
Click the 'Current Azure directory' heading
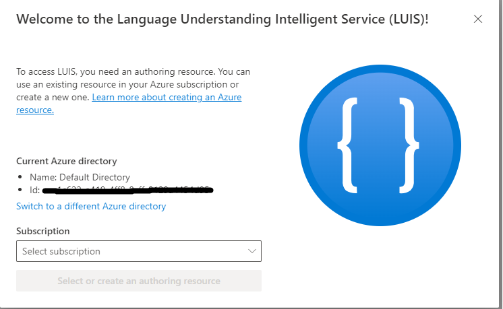67,161
